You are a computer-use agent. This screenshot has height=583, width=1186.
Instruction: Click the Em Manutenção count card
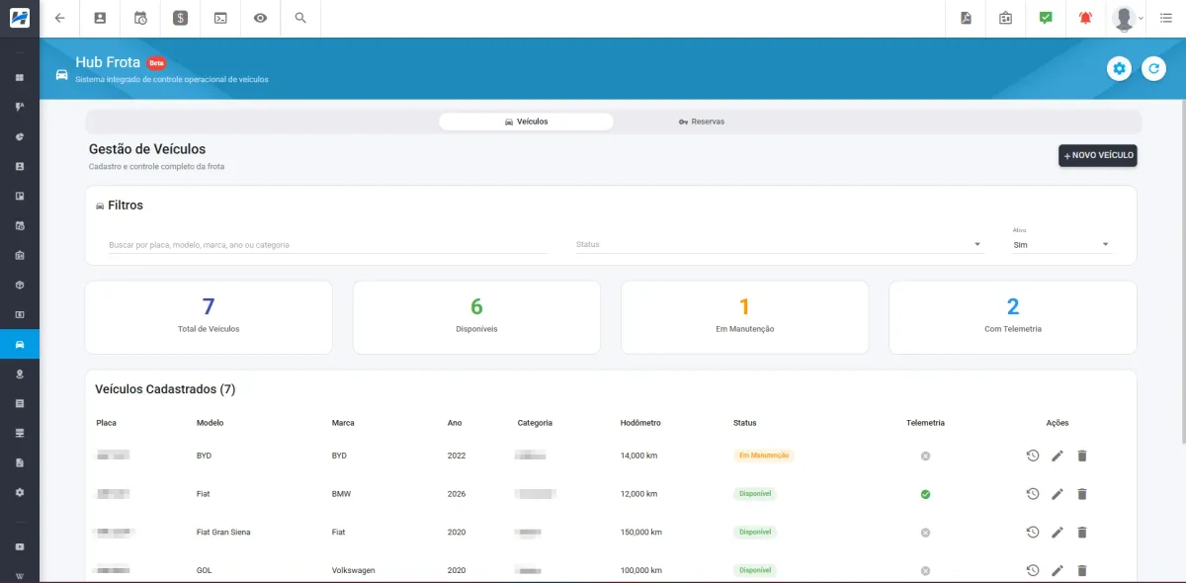(744, 317)
